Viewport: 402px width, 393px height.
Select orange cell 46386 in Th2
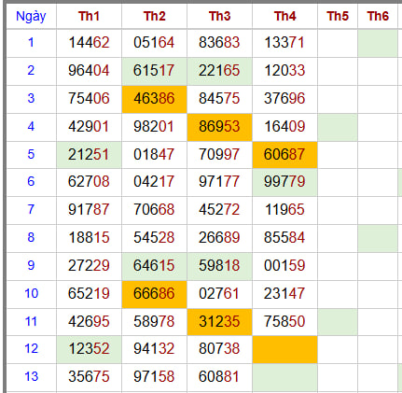(154, 99)
